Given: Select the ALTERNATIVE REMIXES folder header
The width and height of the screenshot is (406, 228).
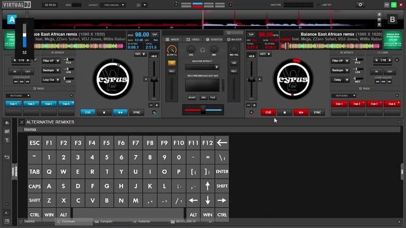Looking at the screenshot, I should click(x=50, y=122).
